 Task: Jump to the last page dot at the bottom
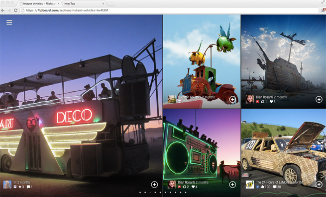tap(186, 193)
